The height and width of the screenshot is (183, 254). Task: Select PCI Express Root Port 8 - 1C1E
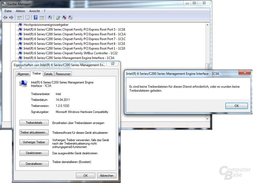click(74, 43)
